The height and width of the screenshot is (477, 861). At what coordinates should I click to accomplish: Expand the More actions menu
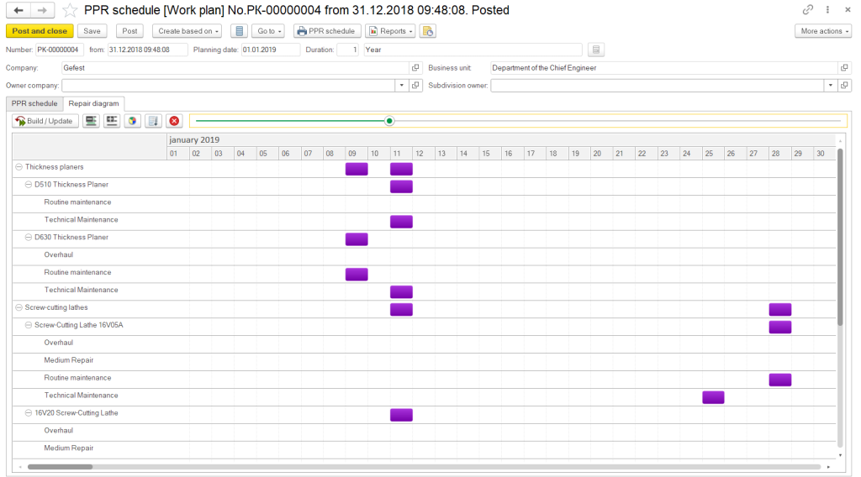pos(822,31)
